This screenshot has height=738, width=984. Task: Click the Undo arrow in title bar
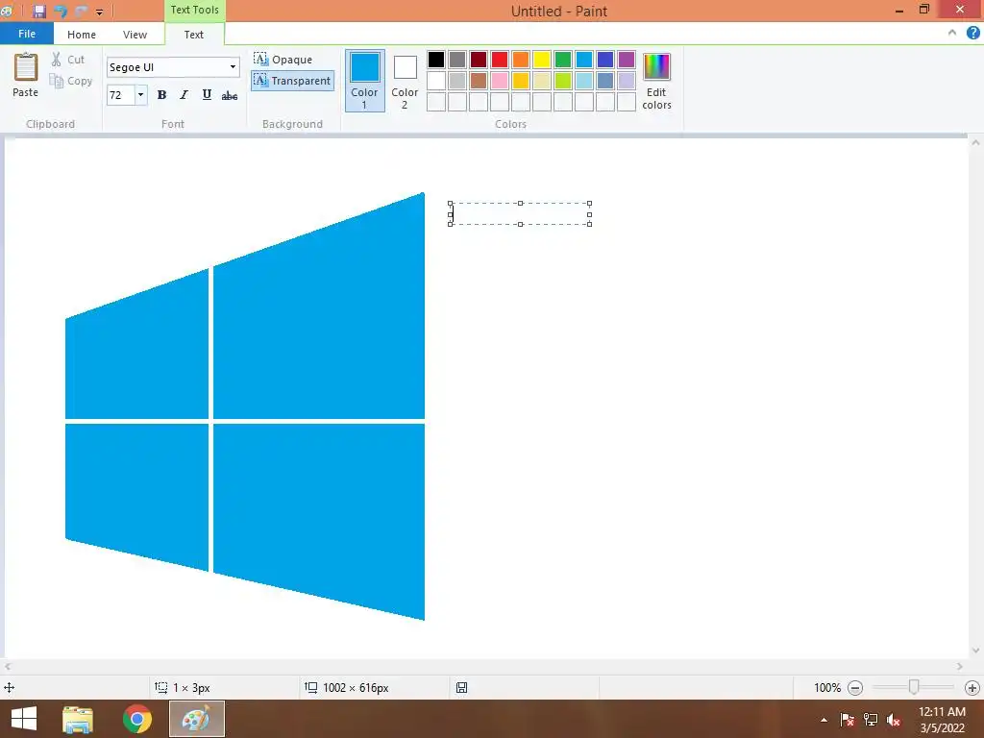tap(61, 11)
